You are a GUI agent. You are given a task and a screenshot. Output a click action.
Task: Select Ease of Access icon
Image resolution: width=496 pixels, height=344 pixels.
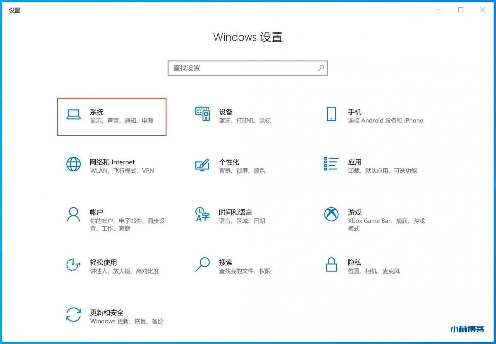[x=73, y=264]
